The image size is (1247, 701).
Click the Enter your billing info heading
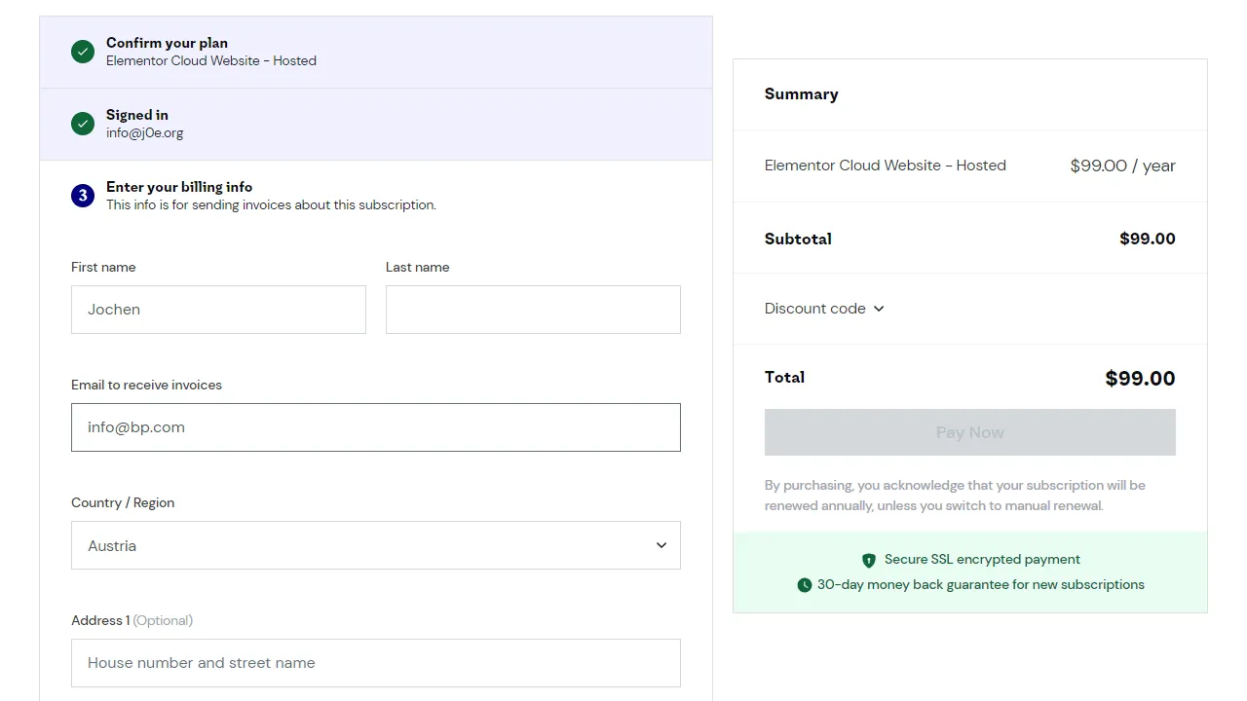[179, 187]
